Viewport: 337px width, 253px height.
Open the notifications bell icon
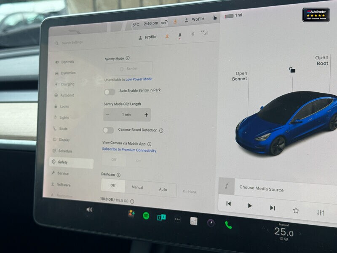point(180,35)
